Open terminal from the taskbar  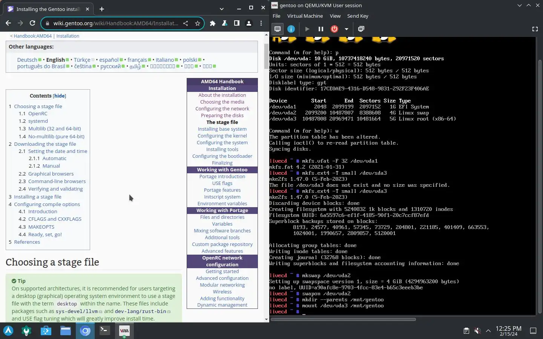pyautogui.click(x=104, y=331)
